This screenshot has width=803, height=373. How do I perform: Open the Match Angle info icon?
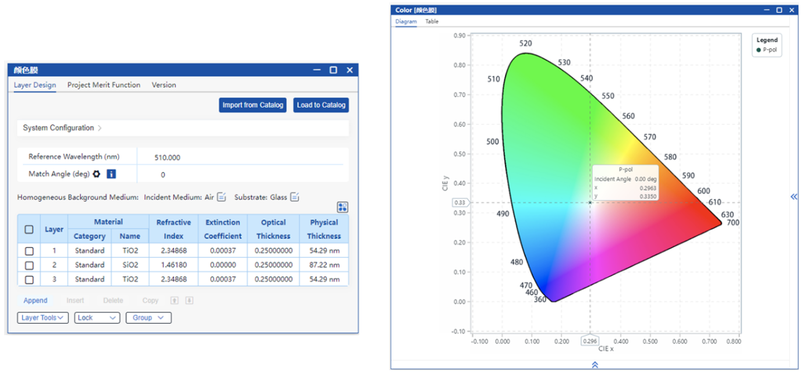(111, 174)
